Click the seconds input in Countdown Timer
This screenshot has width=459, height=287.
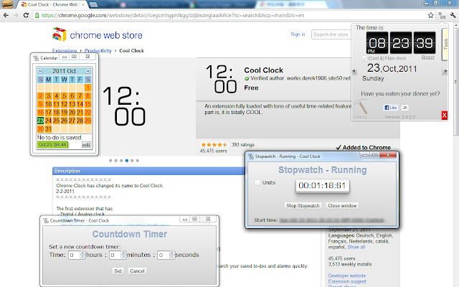(x=164, y=255)
